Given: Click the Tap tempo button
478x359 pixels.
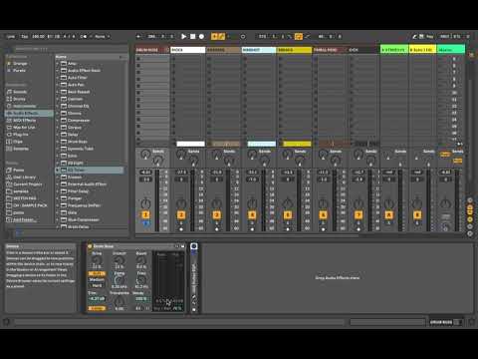Looking at the screenshot, I should point(25,36).
